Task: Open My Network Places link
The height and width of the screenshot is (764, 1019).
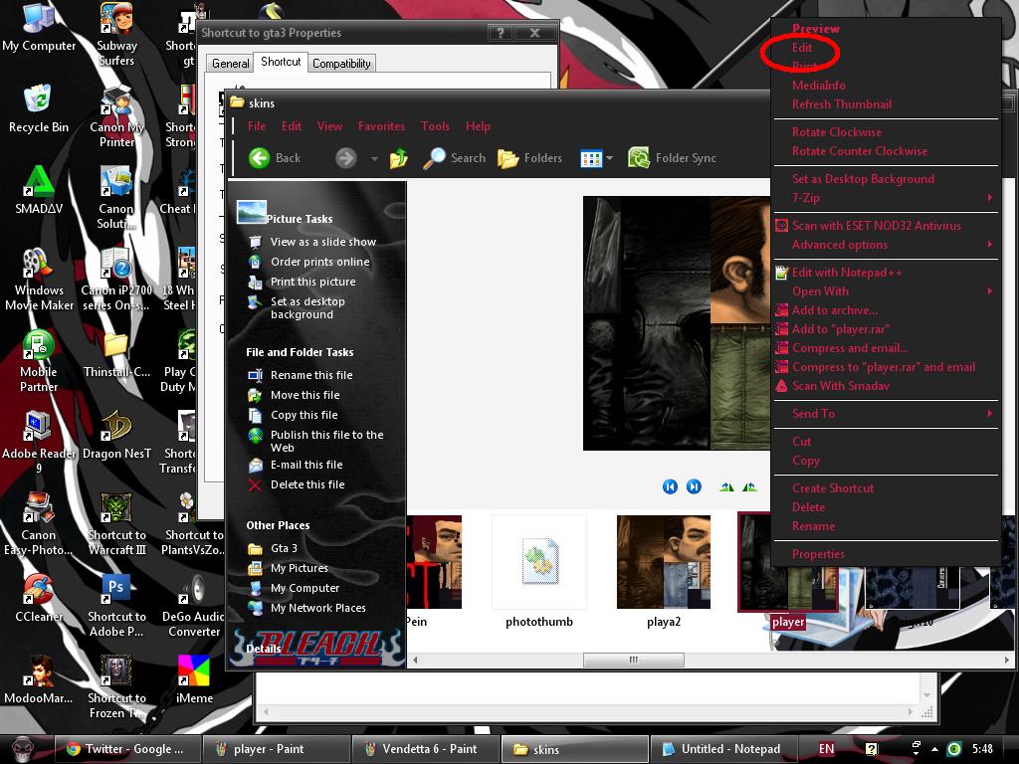Action: point(317,608)
